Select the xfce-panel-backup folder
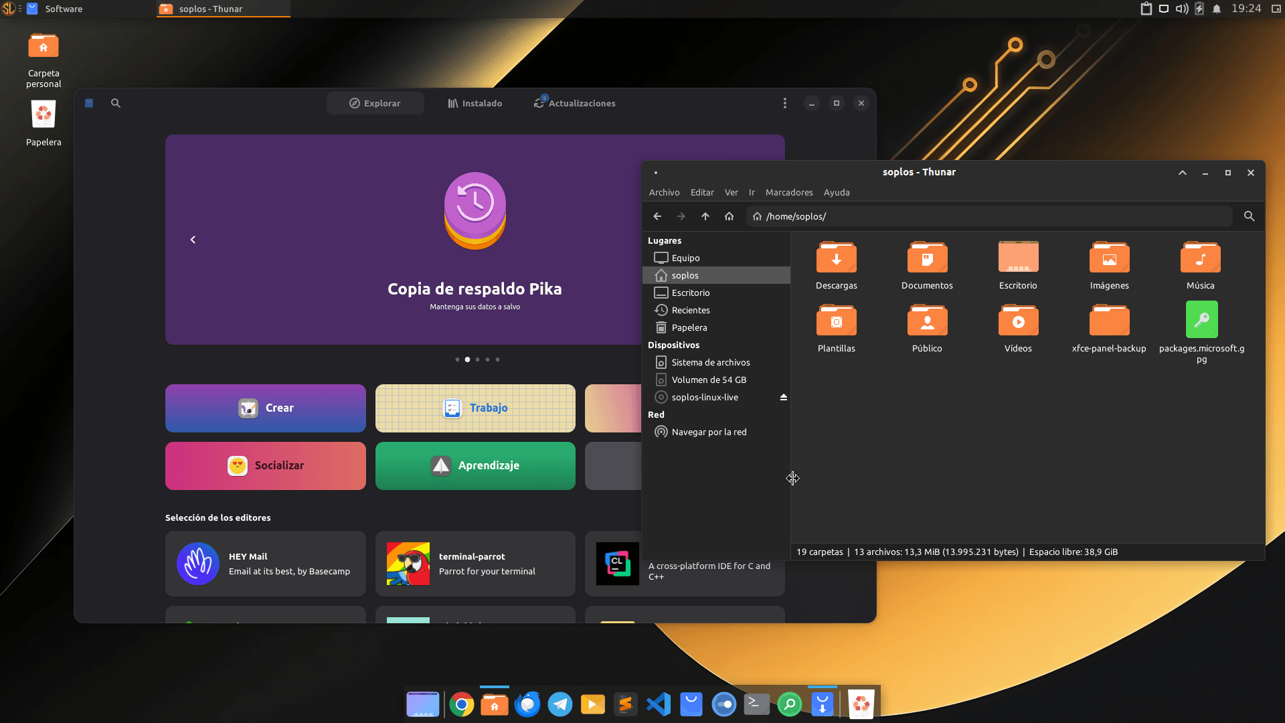This screenshot has width=1285, height=723. (x=1109, y=328)
